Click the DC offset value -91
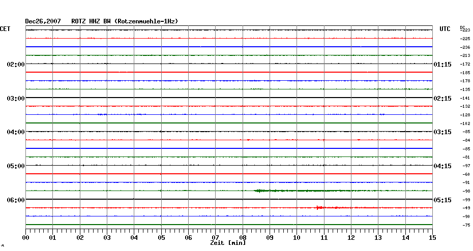The height and width of the screenshot is (251, 473). 466,182
